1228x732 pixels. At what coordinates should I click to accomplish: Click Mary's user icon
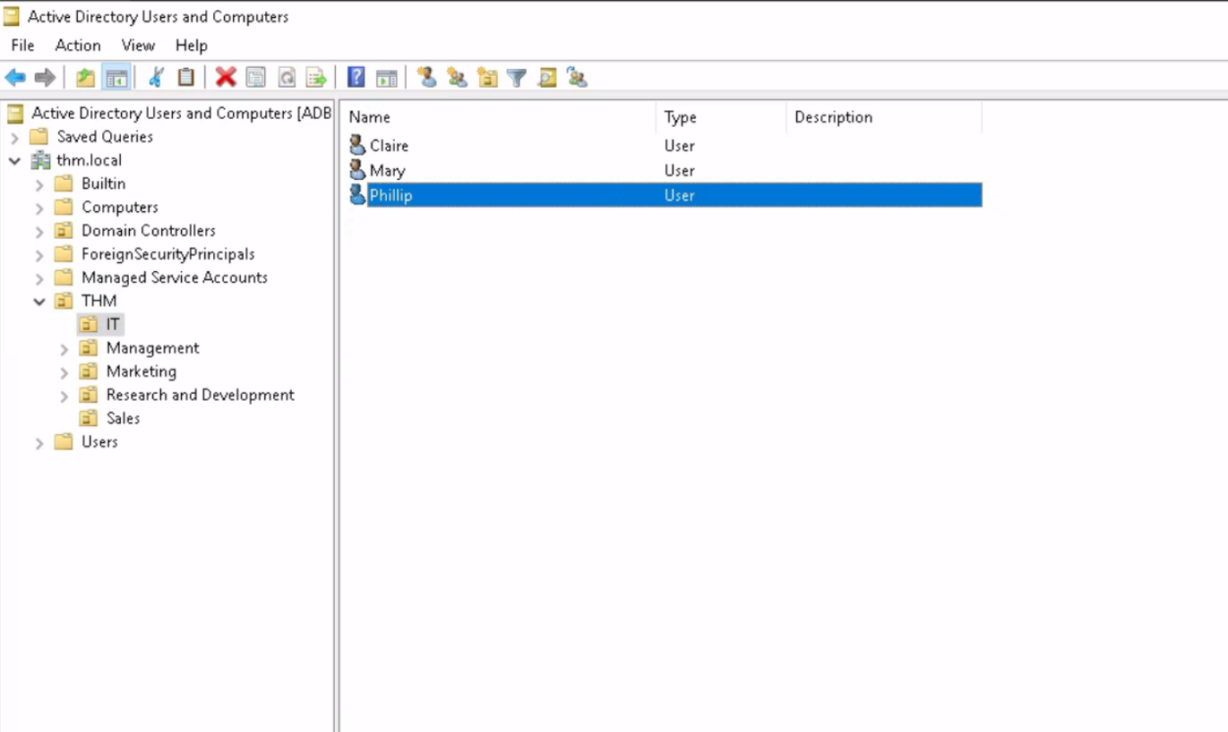coord(357,170)
